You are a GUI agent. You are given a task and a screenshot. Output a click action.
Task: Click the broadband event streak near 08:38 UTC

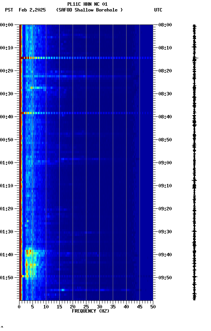point(86,113)
